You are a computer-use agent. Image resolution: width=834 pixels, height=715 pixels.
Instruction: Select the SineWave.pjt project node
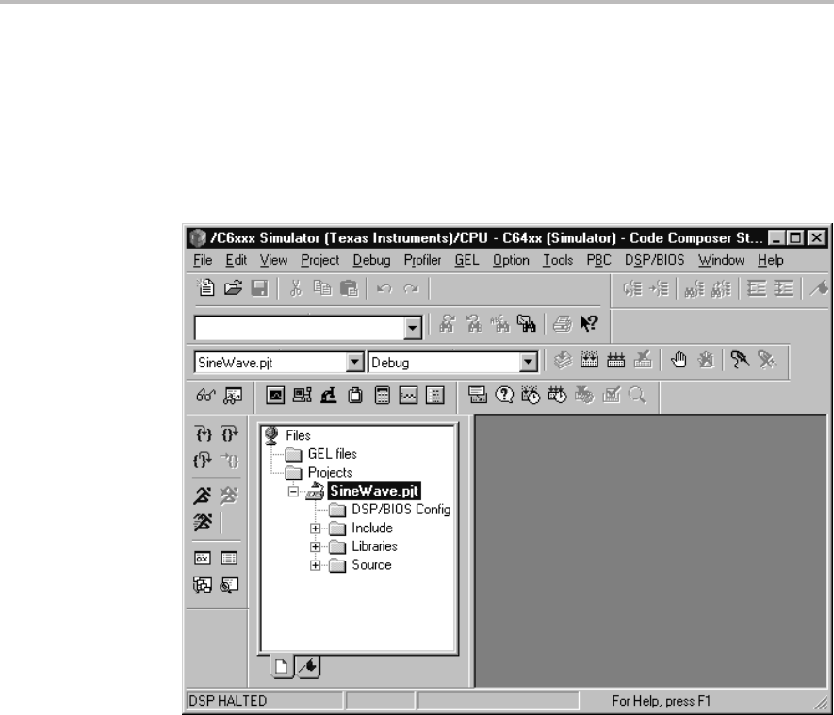(374, 491)
